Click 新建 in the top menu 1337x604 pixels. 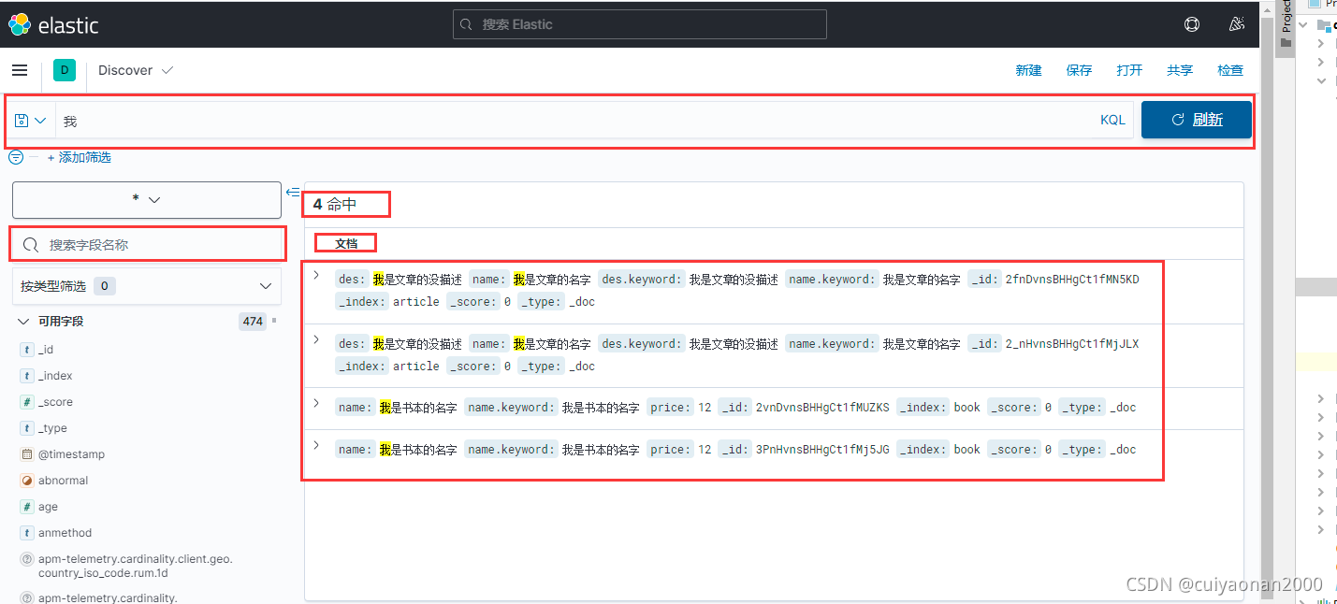[x=1028, y=70]
